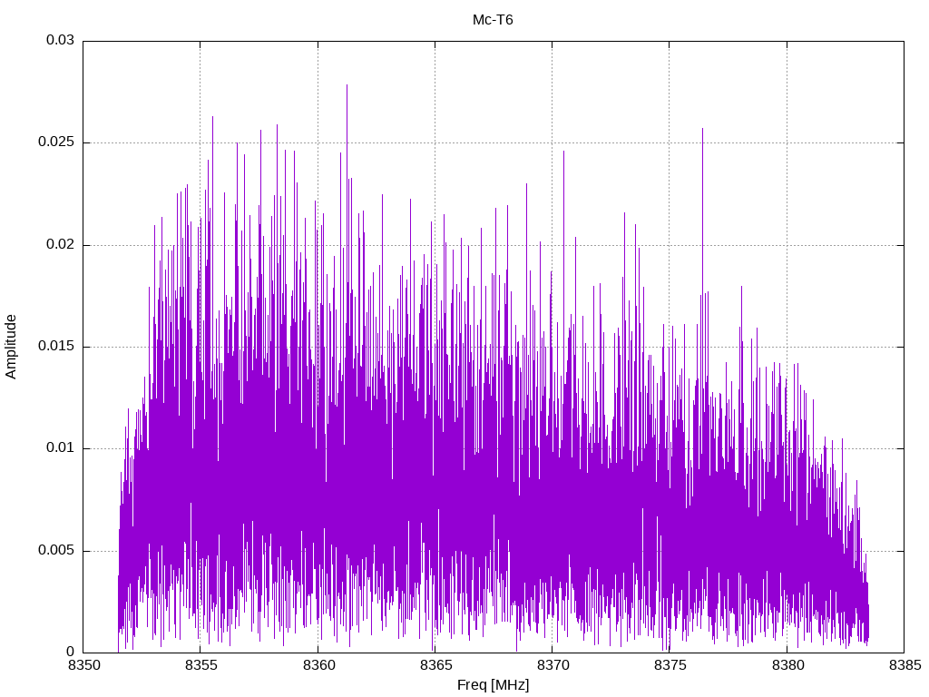Click the 8375 x-axis tick label

pyautogui.click(x=670, y=665)
